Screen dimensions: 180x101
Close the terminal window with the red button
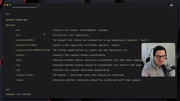pyautogui.click(x=5, y=5)
